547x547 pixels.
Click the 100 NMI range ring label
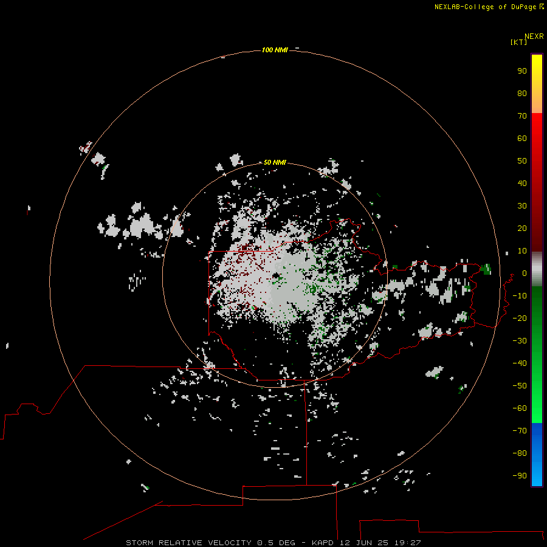coord(275,50)
